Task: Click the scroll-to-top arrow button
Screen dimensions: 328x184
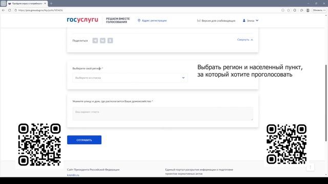Action: [311, 167]
